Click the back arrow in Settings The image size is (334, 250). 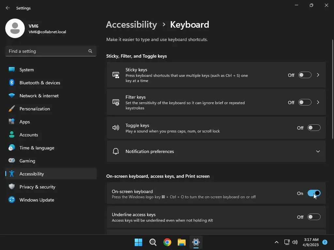[x=8, y=8]
